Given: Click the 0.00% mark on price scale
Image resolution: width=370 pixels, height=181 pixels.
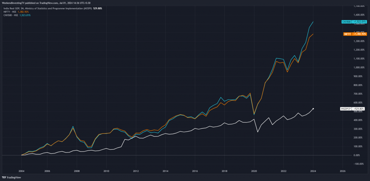Looking at the screenshot, I should coord(360,155).
